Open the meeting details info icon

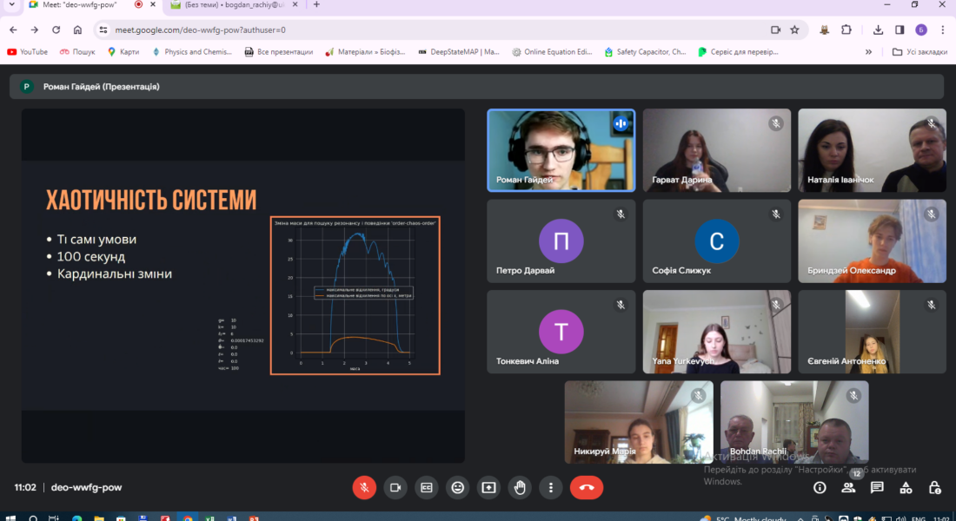820,488
